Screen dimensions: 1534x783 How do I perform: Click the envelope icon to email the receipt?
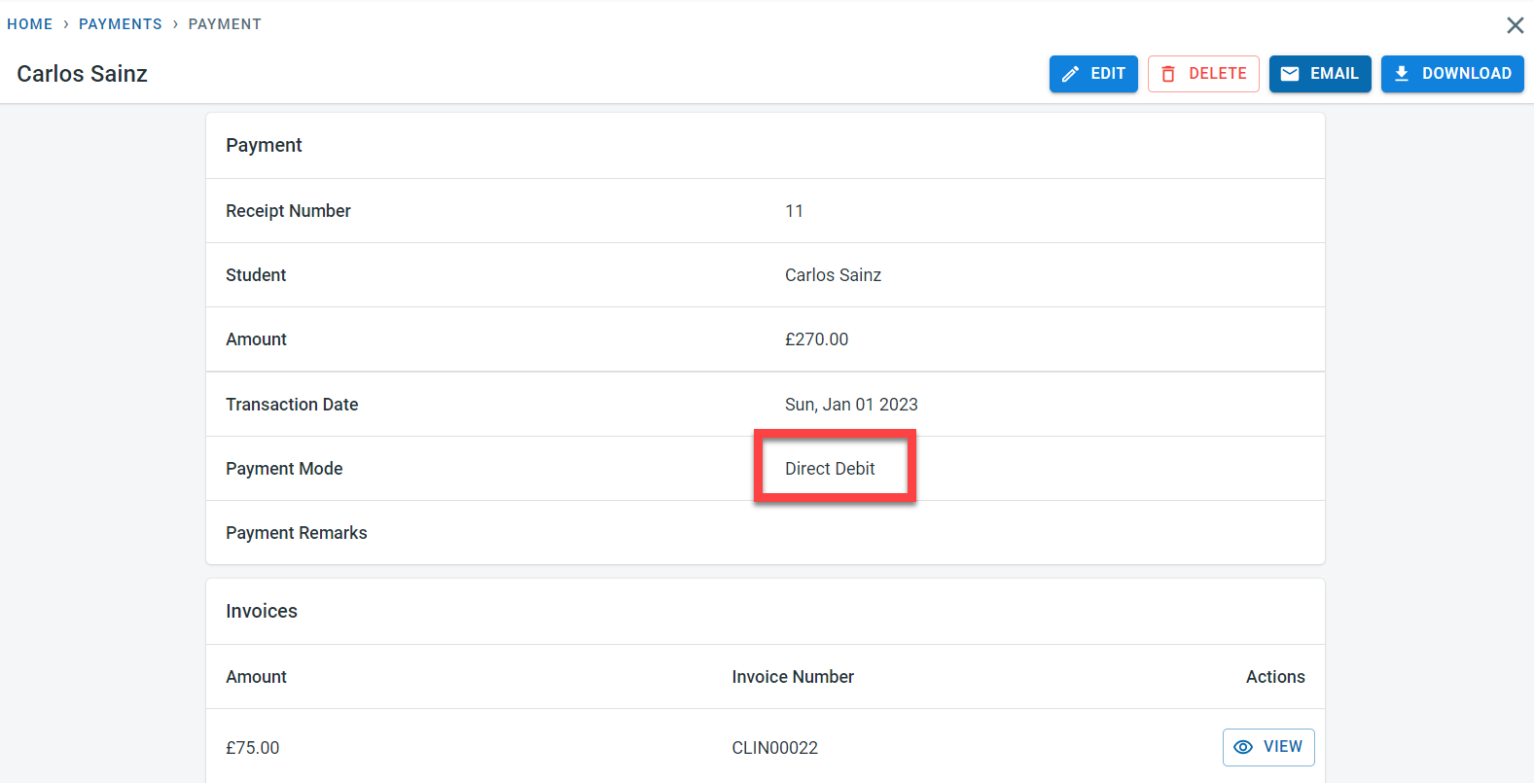click(x=1290, y=74)
